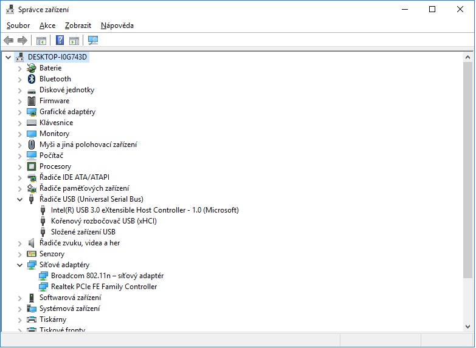Expand the Senzory category arrow
476x348 pixels.
pos(19,254)
